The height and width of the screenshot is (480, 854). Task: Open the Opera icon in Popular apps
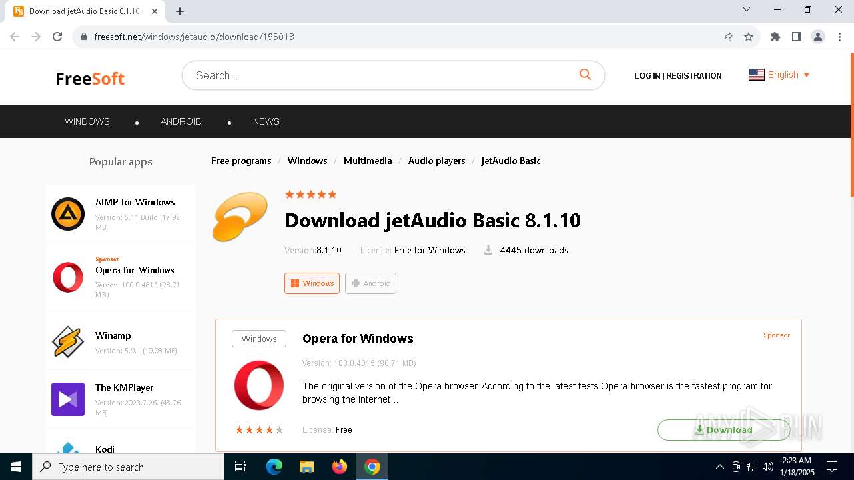[68, 277]
